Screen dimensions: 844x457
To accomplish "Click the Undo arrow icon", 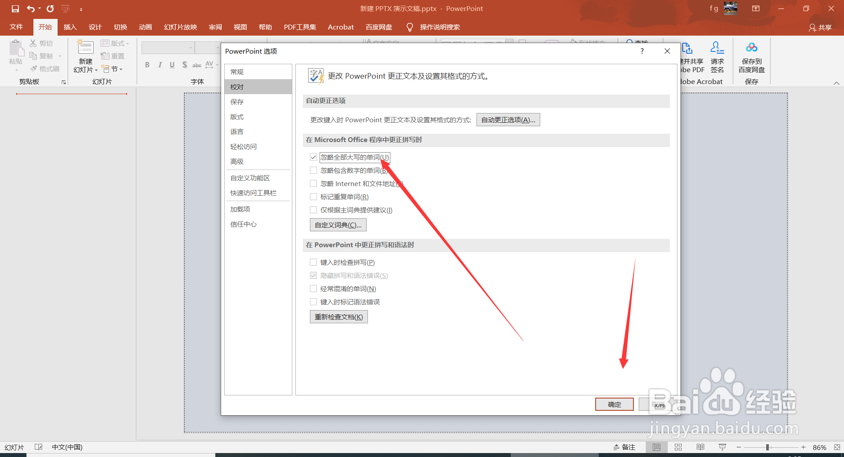I will pos(31,9).
